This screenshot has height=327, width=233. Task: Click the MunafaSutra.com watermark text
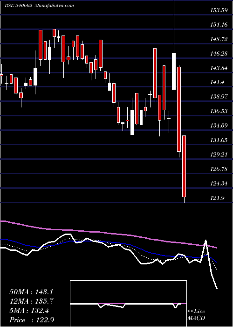(x=54, y=6)
